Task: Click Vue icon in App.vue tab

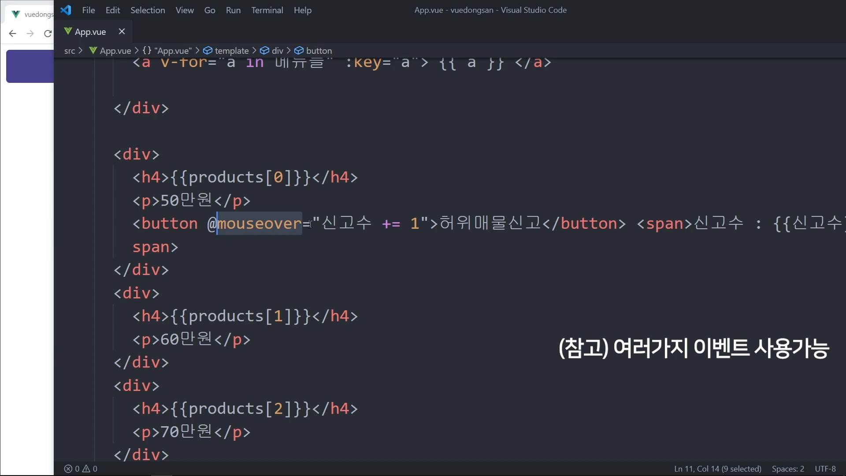Action: click(x=68, y=31)
